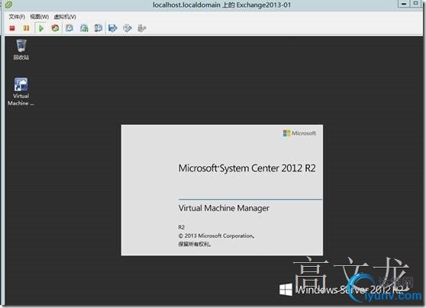Select the Virtual Machine Manager desktop shortcut

[x=21, y=91]
